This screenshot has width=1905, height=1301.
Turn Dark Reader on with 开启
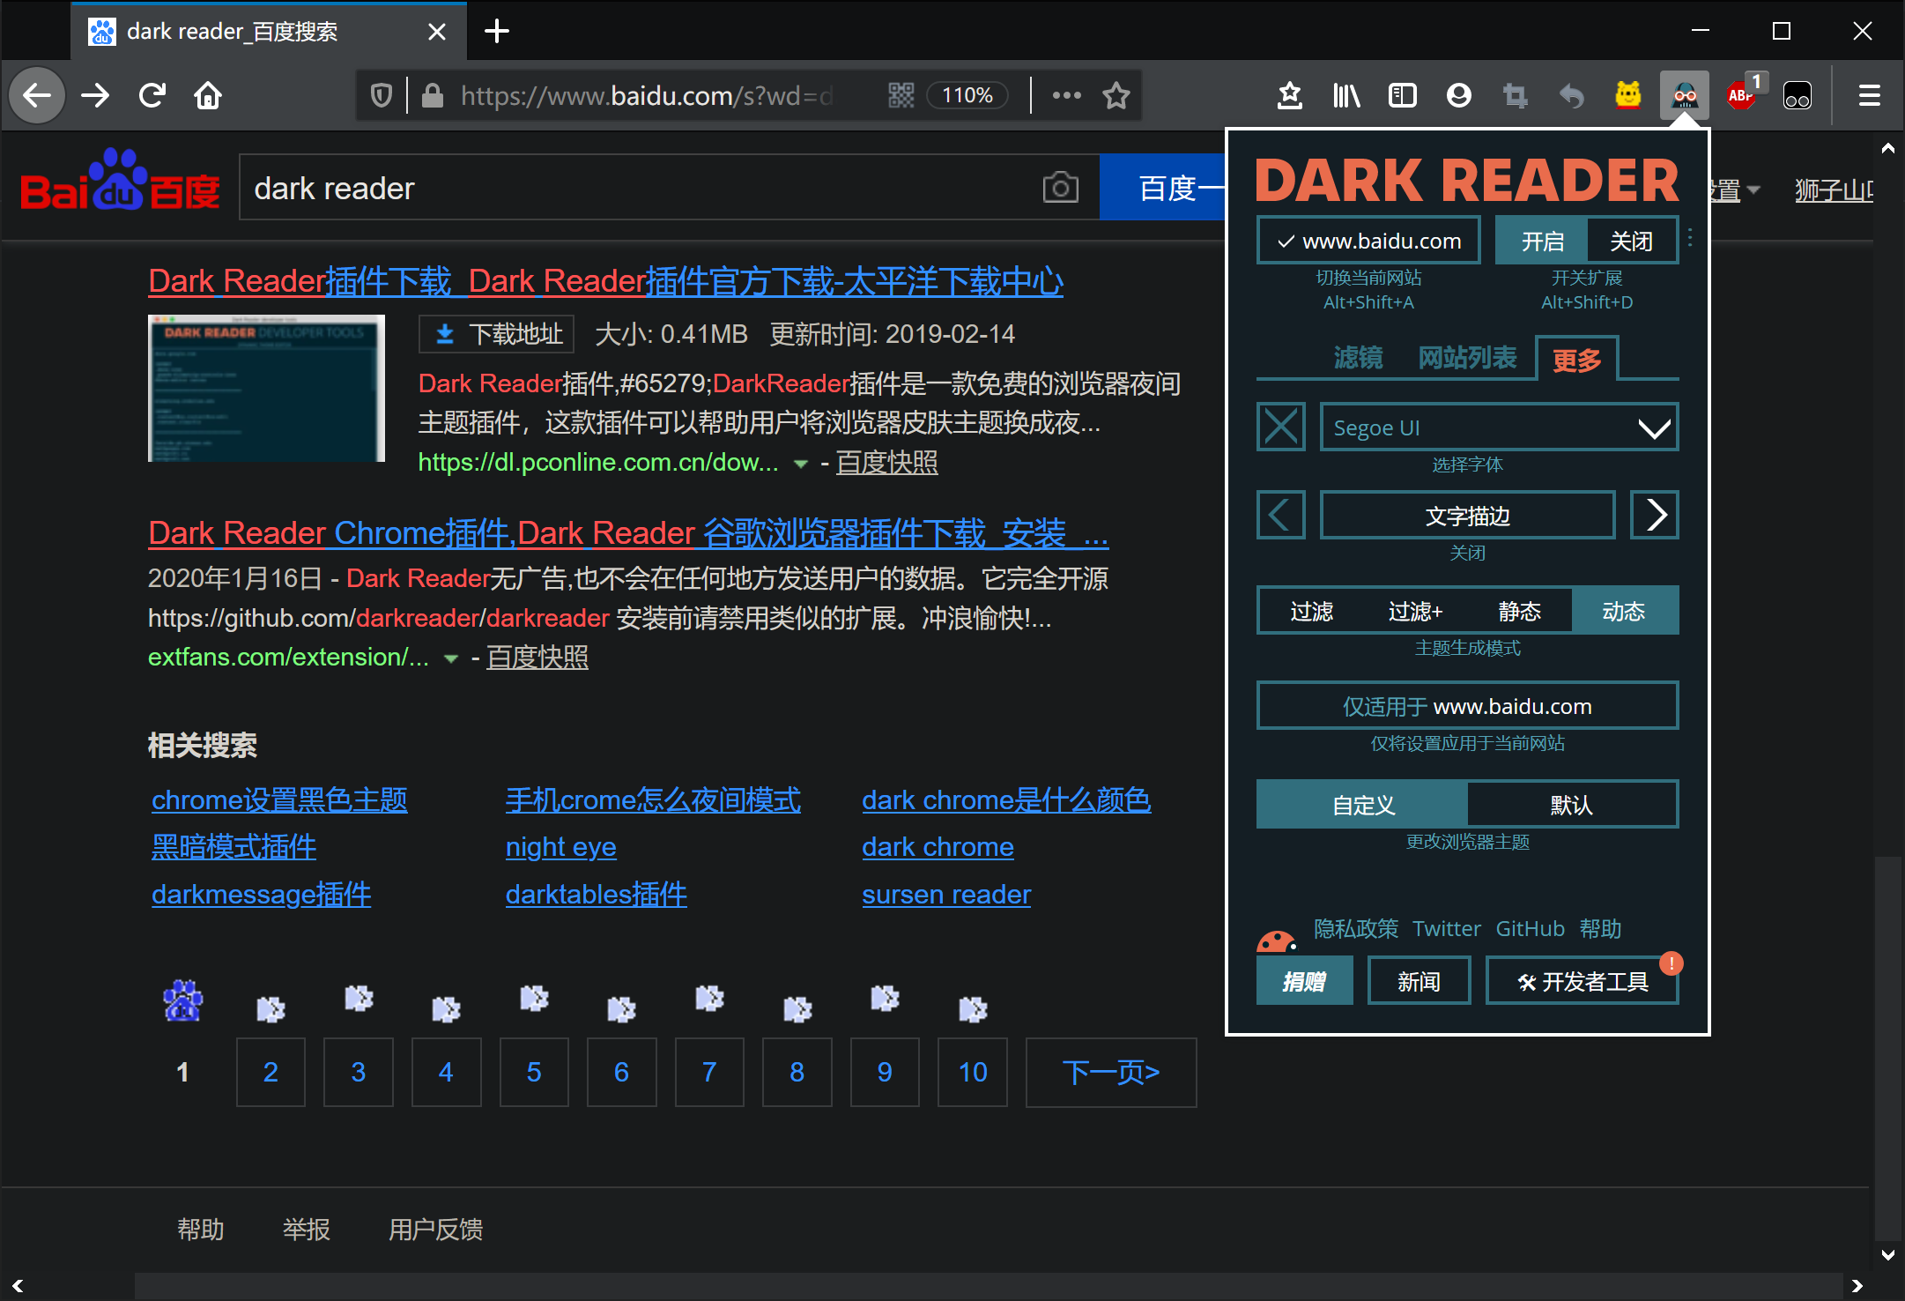click(1542, 241)
